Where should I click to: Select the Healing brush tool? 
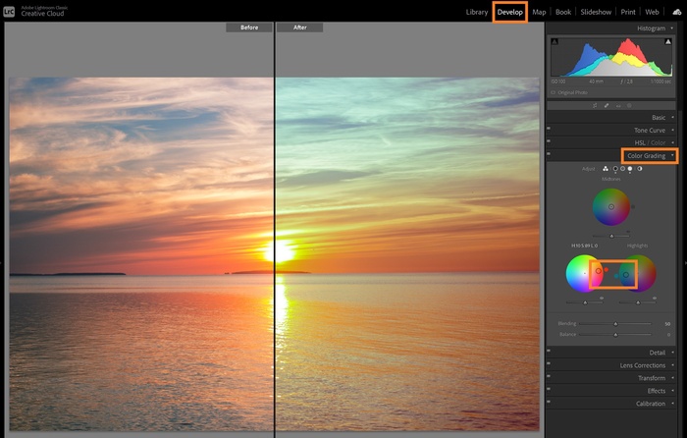tap(607, 106)
